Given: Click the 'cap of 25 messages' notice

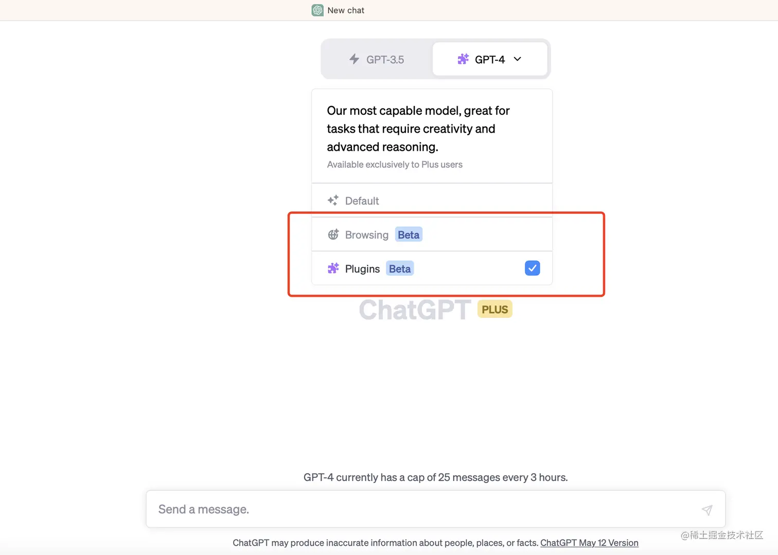Looking at the screenshot, I should tap(436, 477).
